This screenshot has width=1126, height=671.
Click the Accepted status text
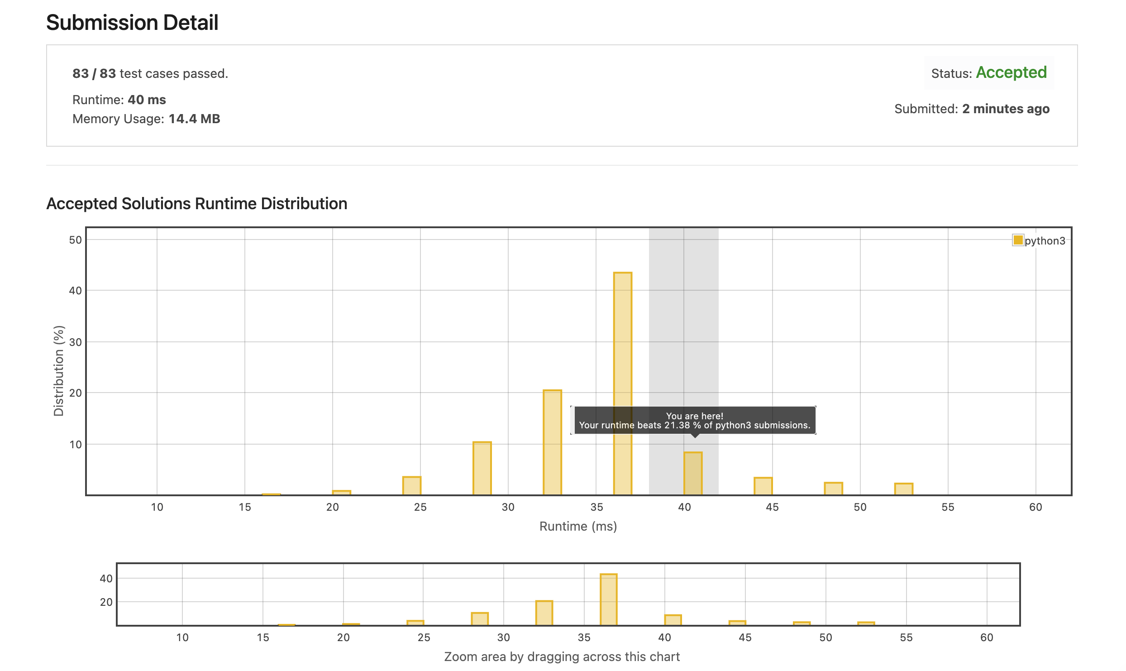[x=1011, y=72]
